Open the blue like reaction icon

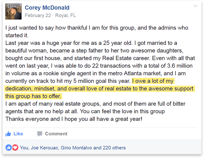tap(8, 148)
